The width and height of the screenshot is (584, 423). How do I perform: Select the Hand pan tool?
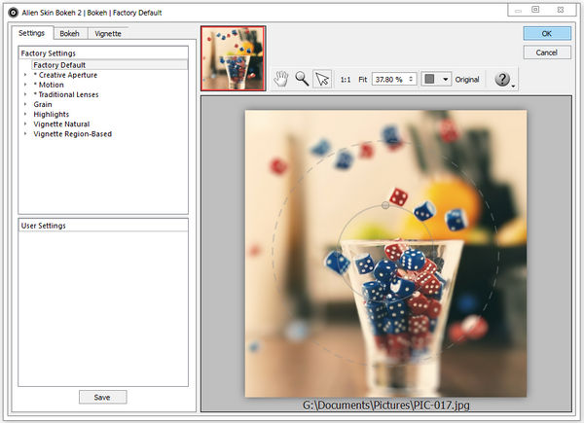[280, 79]
